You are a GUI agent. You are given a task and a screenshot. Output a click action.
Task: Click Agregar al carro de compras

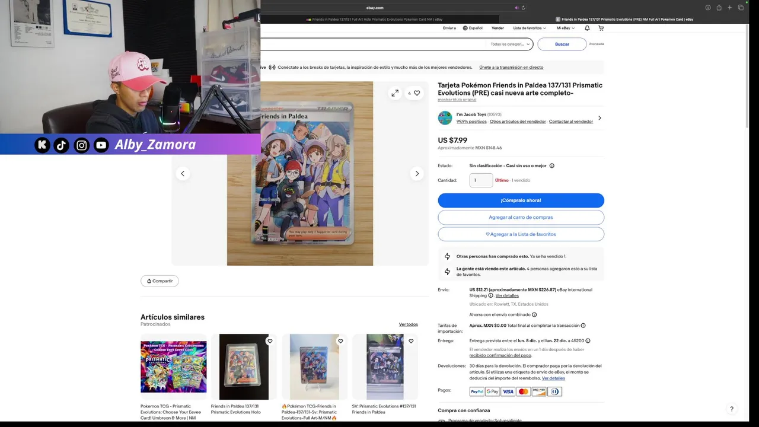521,217
